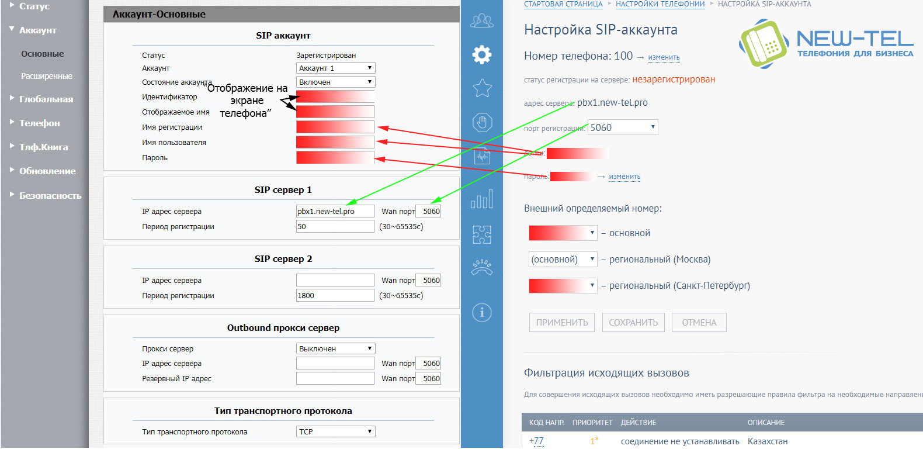Open the registration port 5060 dropdown
The height and width of the screenshot is (449, 923).
tap(622, 127)
